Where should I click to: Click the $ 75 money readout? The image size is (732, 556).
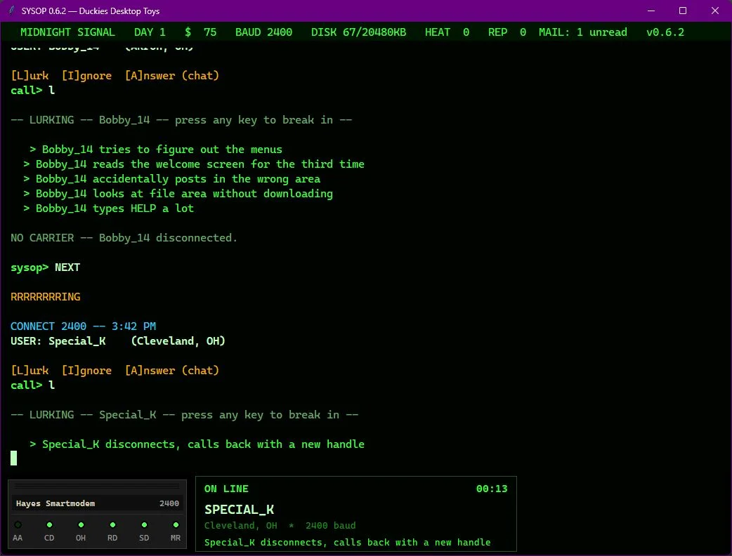point(201,32)
